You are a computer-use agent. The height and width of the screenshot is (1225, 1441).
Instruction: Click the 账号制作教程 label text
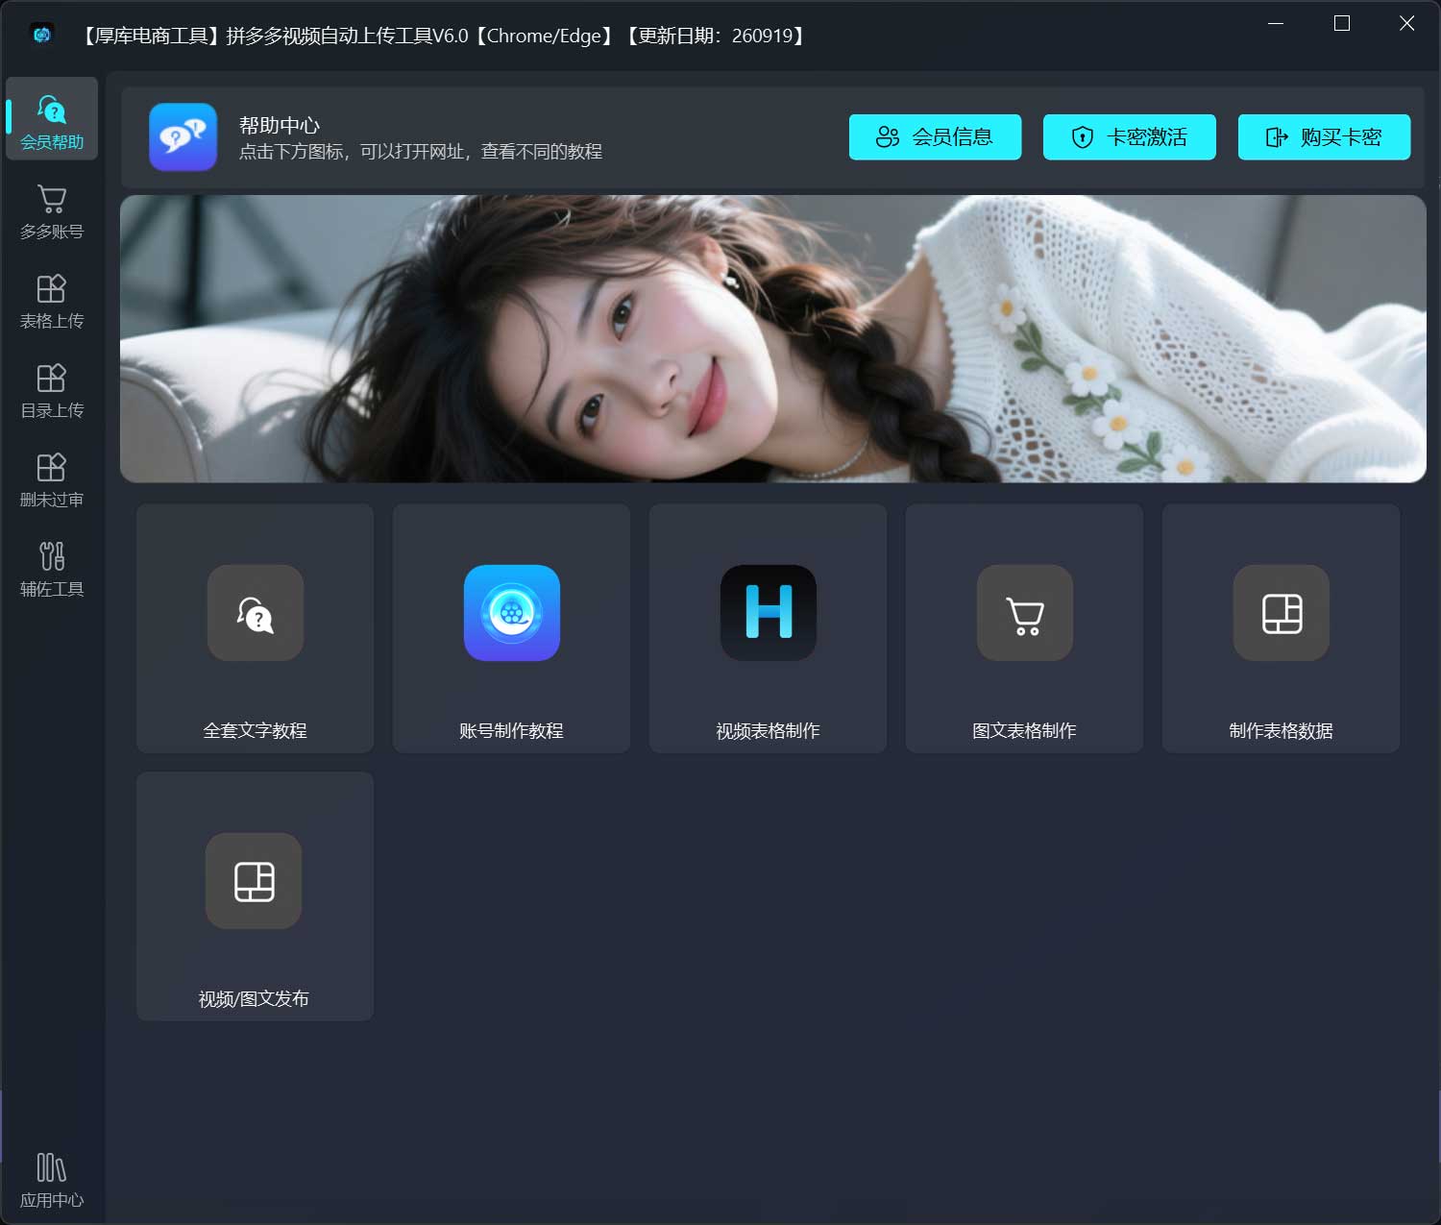(512, 731)
